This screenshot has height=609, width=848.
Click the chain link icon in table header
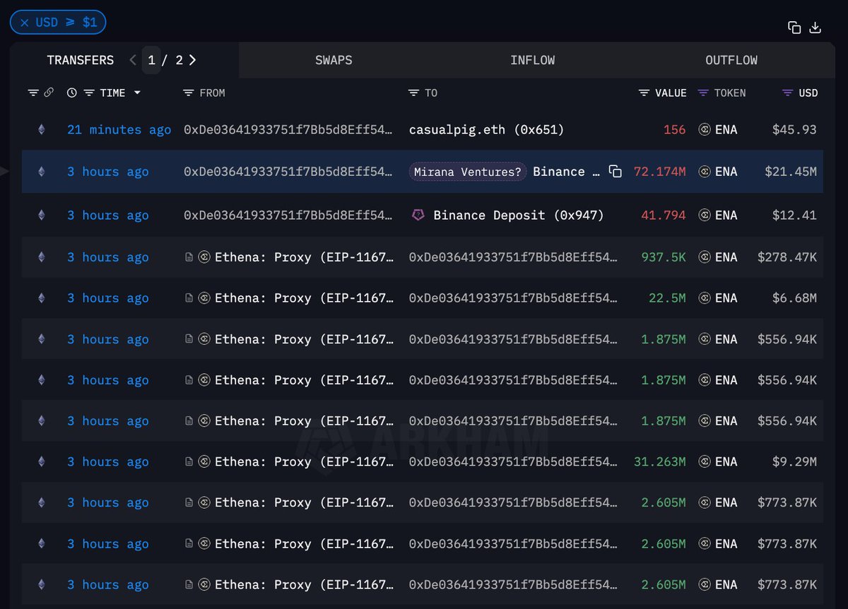(49, 93)
